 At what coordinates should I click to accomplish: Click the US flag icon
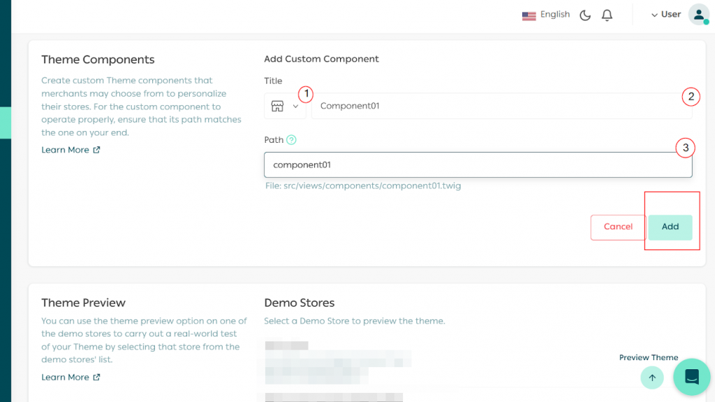click(x=529, y=15)
